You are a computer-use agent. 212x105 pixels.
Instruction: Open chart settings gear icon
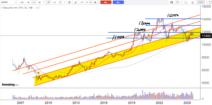[69, 2]
